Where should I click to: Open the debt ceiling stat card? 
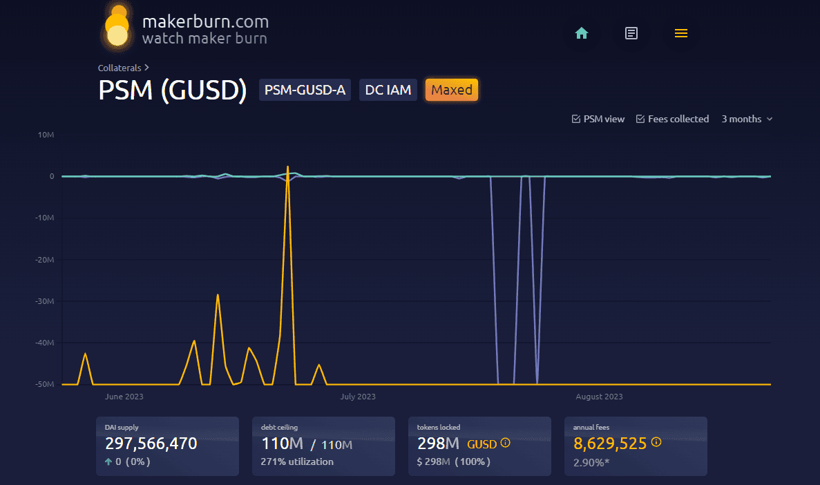(x=323, y=446)
